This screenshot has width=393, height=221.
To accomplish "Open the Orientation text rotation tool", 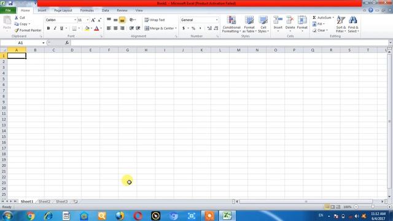I will coord(132,20).
